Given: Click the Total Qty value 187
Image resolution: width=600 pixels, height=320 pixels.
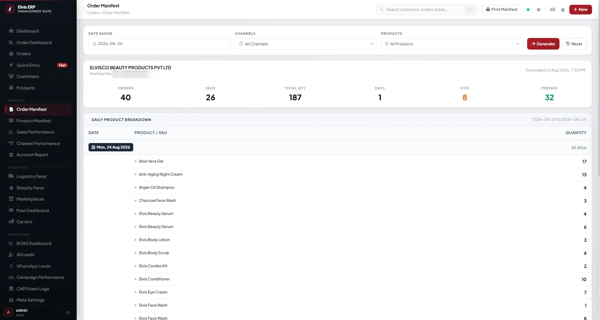Looking at the screenshot, I should 295,97.
